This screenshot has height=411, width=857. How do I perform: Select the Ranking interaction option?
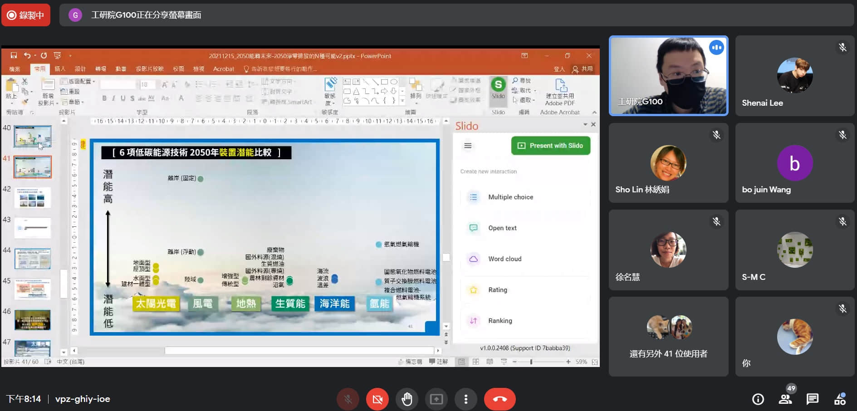pos(500,321)
